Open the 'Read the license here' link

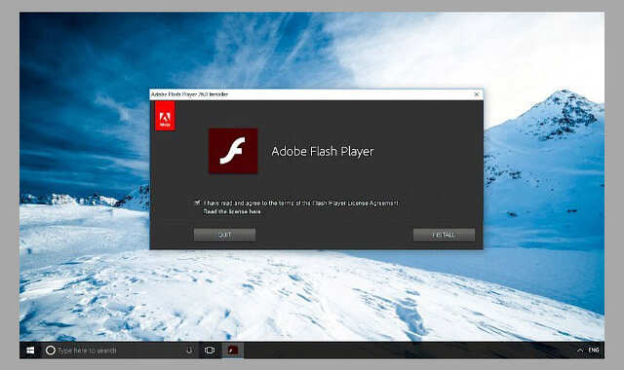pyautogui.click(x=232, y=212)
